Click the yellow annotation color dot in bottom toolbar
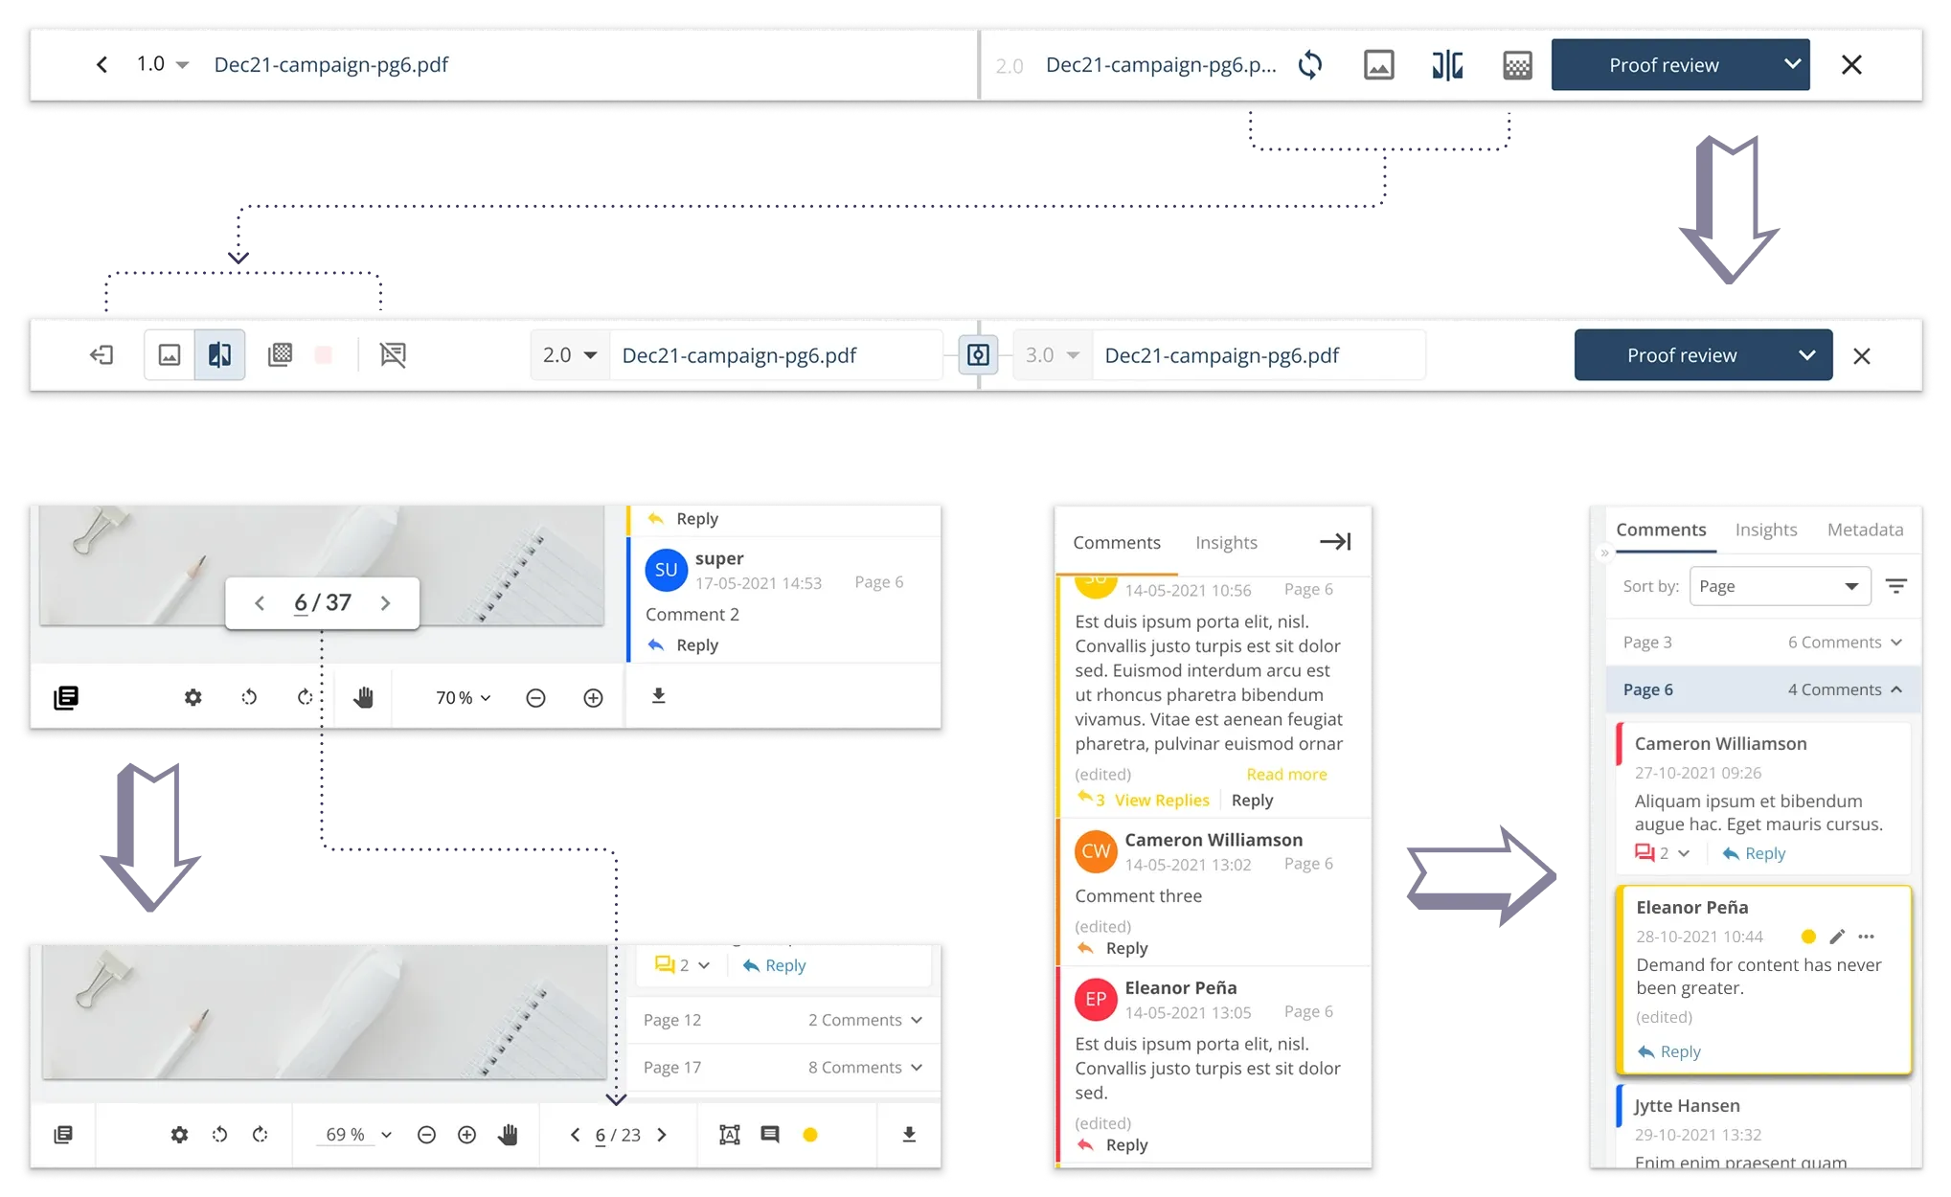 point(810,1135)
